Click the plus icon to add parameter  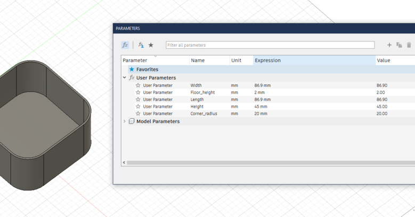tap(389, 45)
